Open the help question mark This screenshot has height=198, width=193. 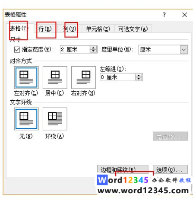(x=164, y=15)
